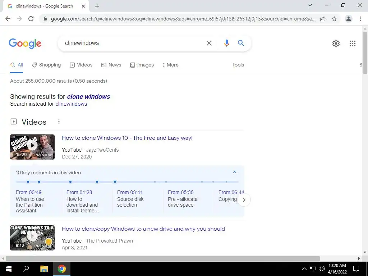Open the Windows notification center
The height and width of the screenshot is (276, 368).
pyautogui.click(x=356, y=269)
